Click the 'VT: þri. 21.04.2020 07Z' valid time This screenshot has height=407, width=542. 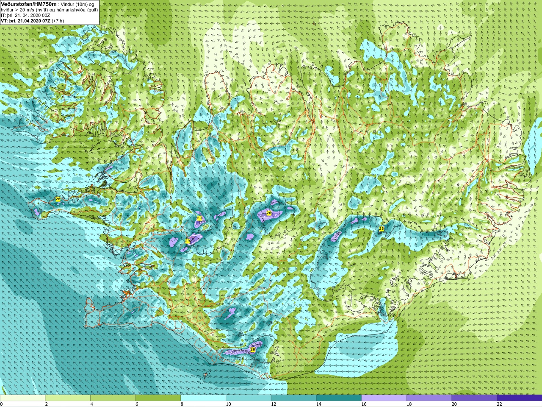coord(25,21)
